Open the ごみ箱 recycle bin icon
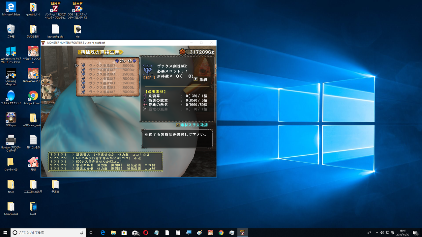Viewport: 422px width, 237px height. click(11, 31)
